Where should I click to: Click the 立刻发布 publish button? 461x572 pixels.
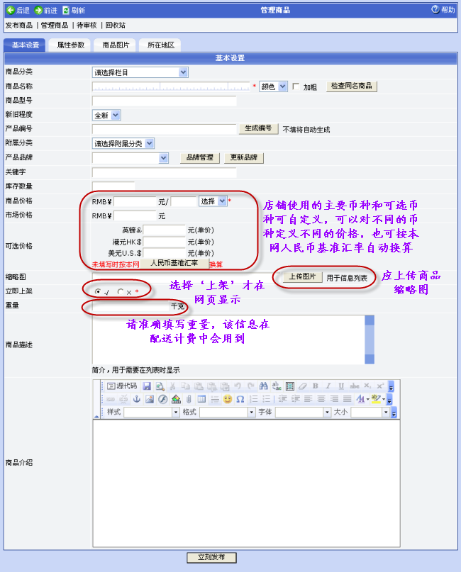211,558
